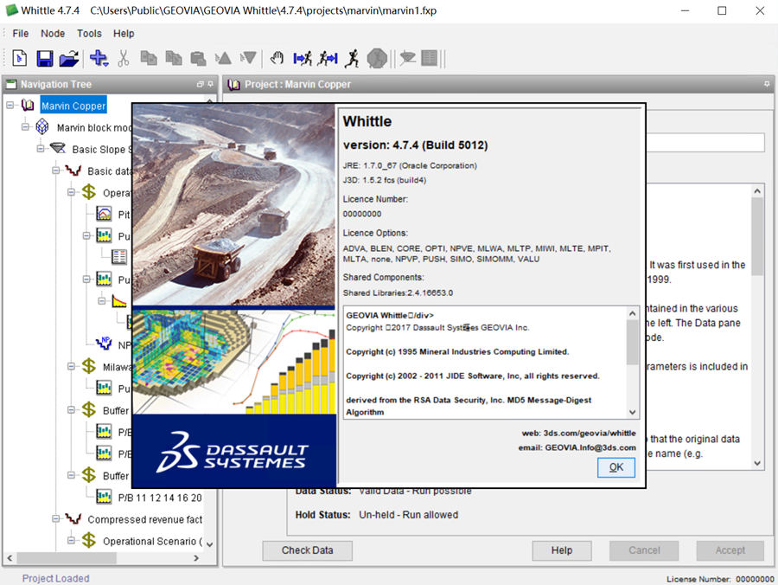Image resolution: width=778 pixels, height=585 pixels.
Task: Save the project with the floppy disk icon
Action: (44, 59)
